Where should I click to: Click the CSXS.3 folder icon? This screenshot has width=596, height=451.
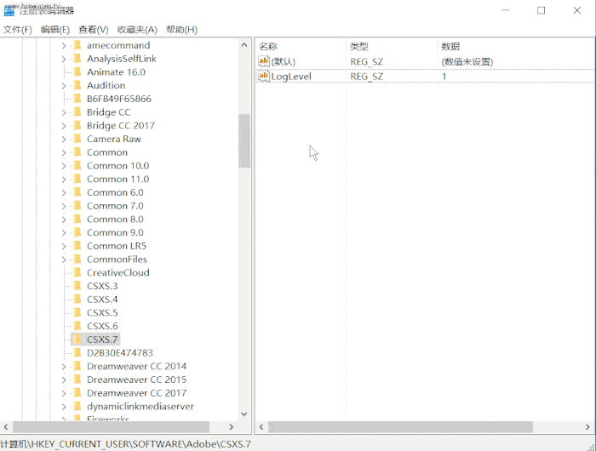[x=77, y=286]
